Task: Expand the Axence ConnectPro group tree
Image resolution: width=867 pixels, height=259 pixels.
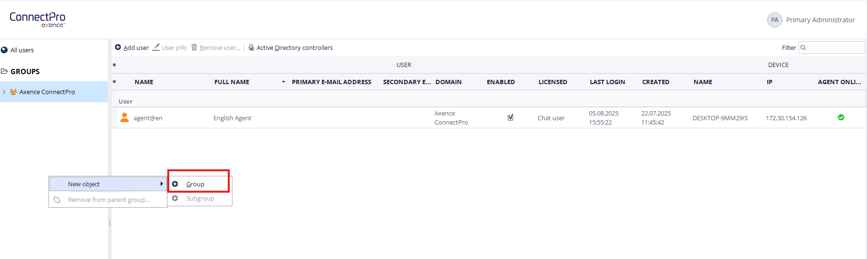Action: 4,92
